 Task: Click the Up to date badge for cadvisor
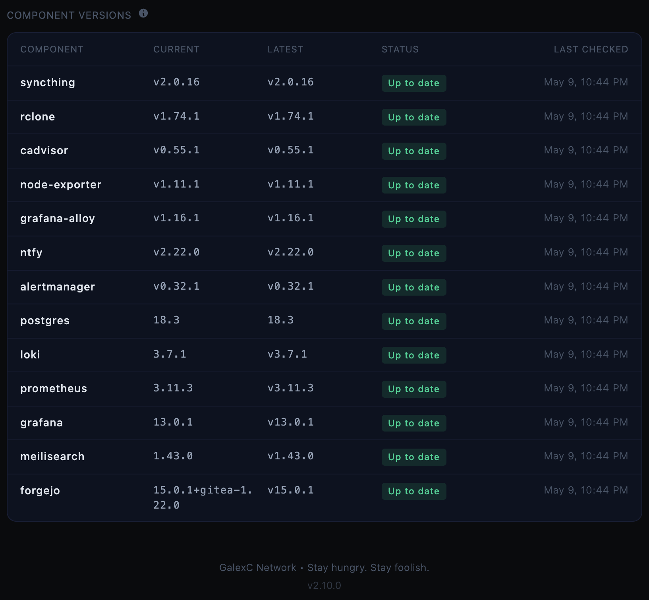414,151
